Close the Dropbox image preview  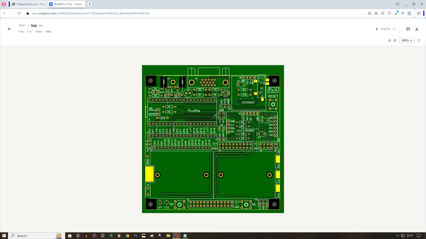(9, 29)
